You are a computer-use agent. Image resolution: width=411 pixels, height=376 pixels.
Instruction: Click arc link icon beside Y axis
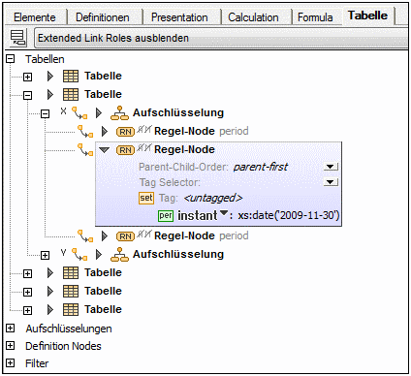[x=79, y=255]
